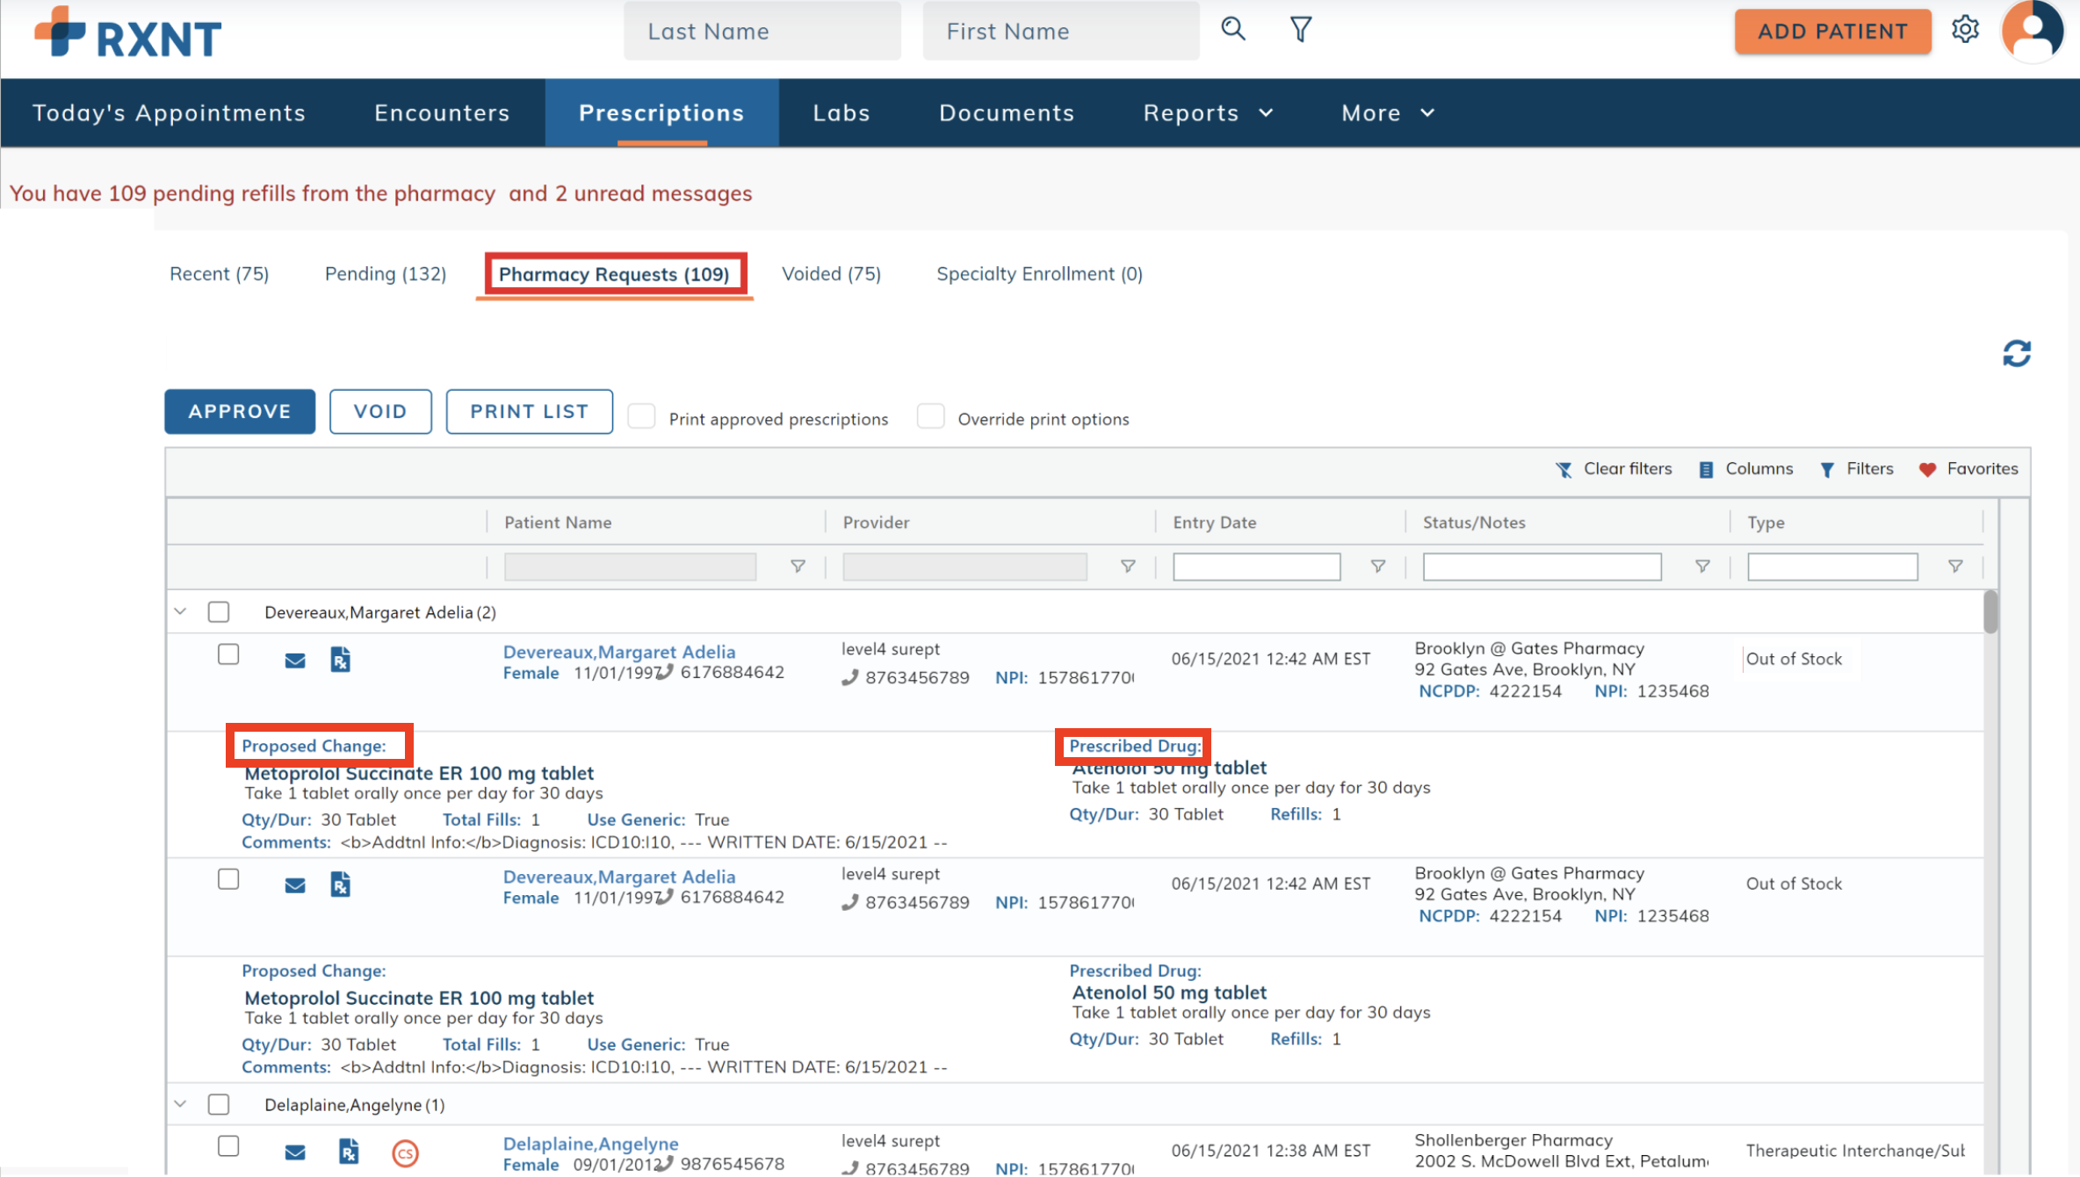Click the RXNT logo
2080x1177 pixels.
coord(128,33)
